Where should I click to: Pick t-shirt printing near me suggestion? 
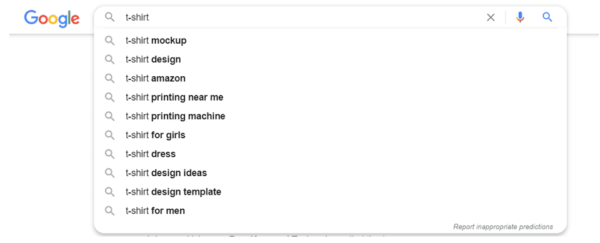(x=330, y=97)
